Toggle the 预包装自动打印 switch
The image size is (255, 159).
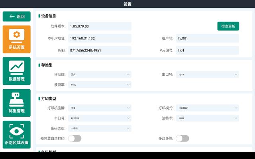[x=75, y=138]
